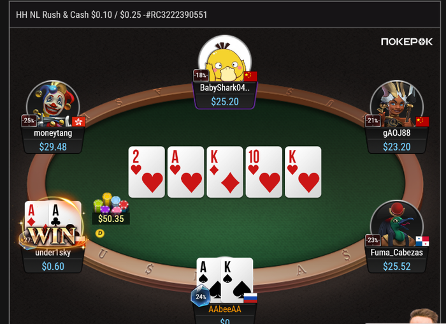
Task: Click the 25% badge on moneytang
Action: 29,121
